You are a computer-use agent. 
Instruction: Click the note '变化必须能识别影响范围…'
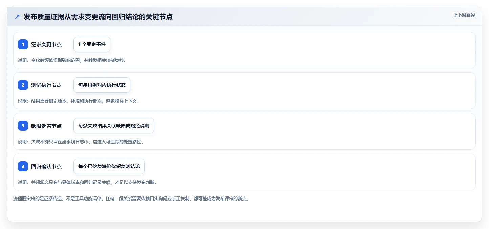click(x=72, y=60)
